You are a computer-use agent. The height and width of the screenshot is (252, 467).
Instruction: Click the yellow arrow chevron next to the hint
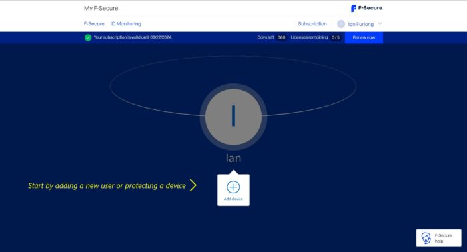click(x=193, y=185)
